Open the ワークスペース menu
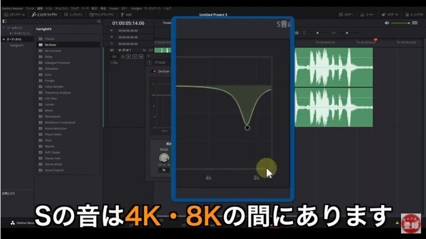 (x=152, y=8)
